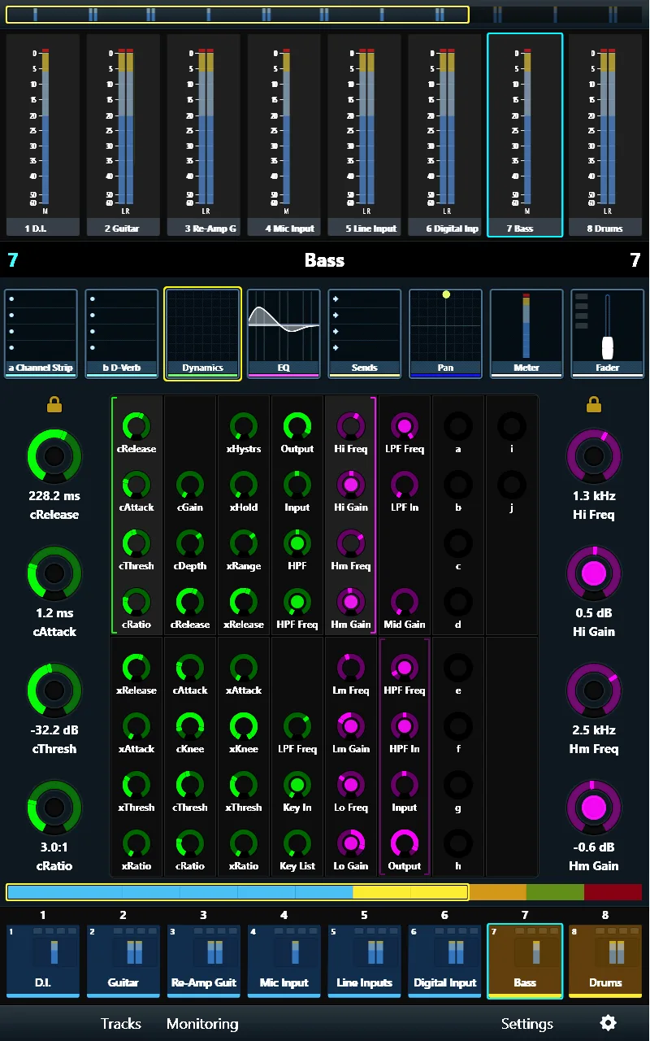Image resolution: width=650 pixels, height=1041 pixels.
Task: Switch to the Dynamics function tile
Action: [203, 333]
